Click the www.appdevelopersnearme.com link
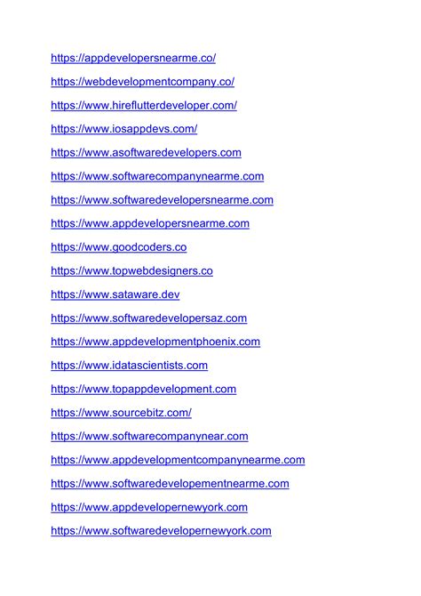Viewport: 421px width, 596px height. pos(150,223)
